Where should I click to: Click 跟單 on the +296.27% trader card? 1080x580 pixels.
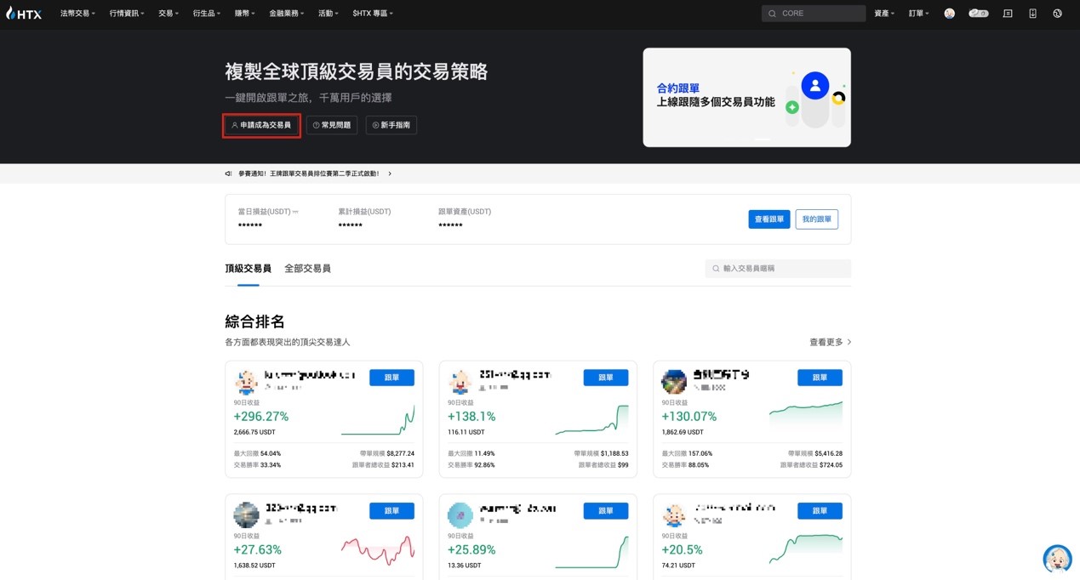point(391,378)
